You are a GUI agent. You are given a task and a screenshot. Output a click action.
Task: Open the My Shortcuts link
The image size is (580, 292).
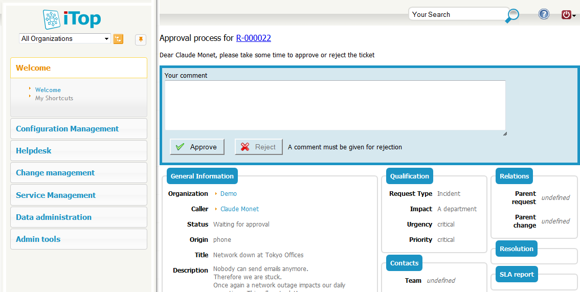point(54,98)
